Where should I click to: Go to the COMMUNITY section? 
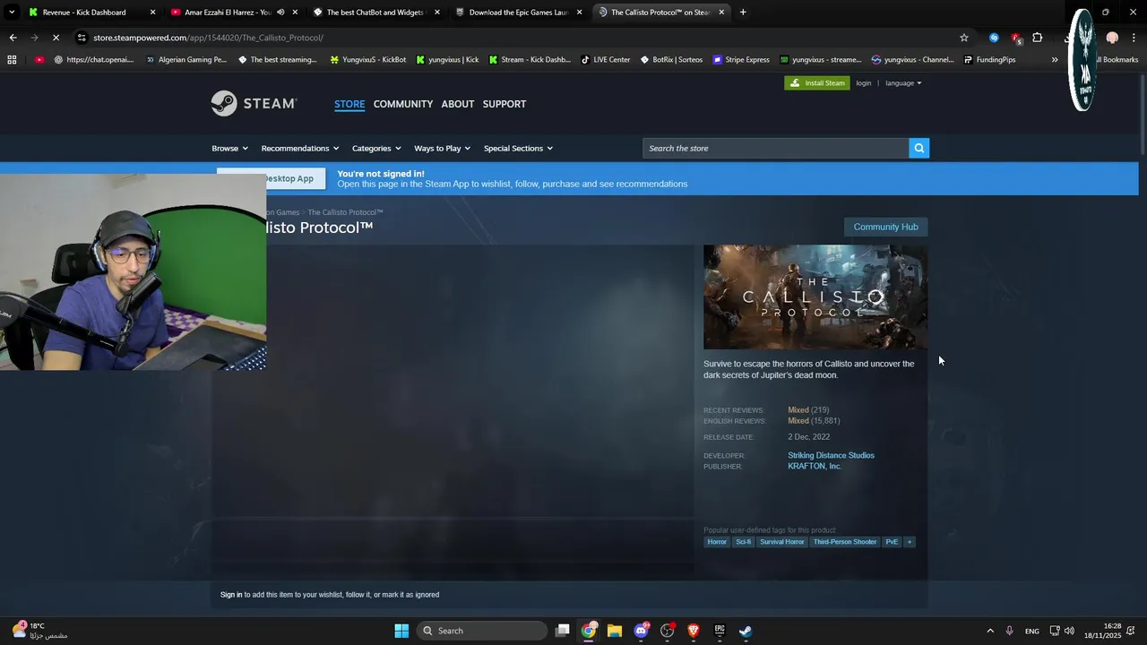click(403, 104)
